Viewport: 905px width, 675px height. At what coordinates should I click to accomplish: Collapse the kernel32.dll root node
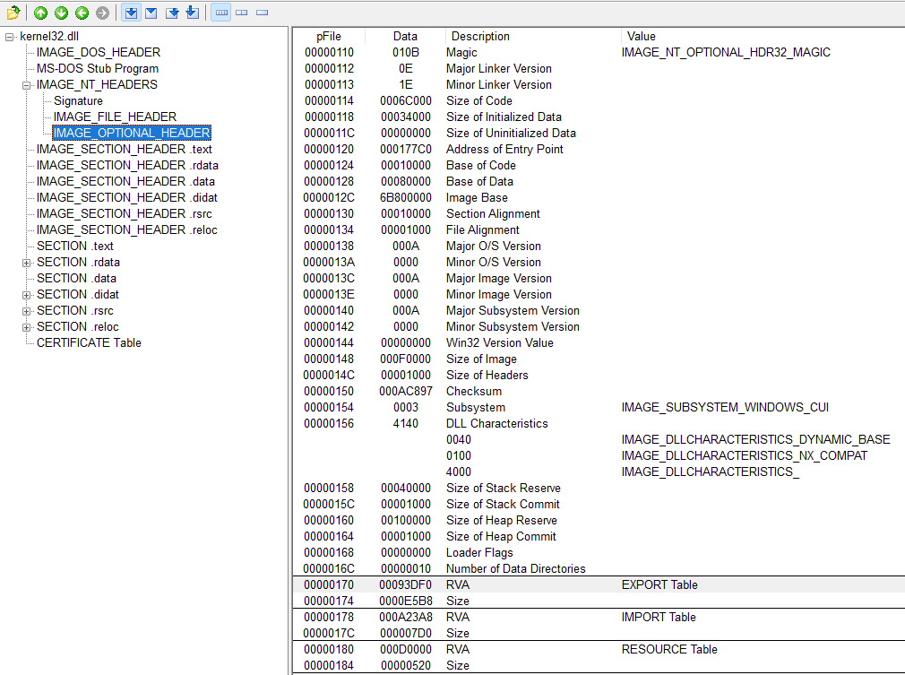[x=9, y=37]
